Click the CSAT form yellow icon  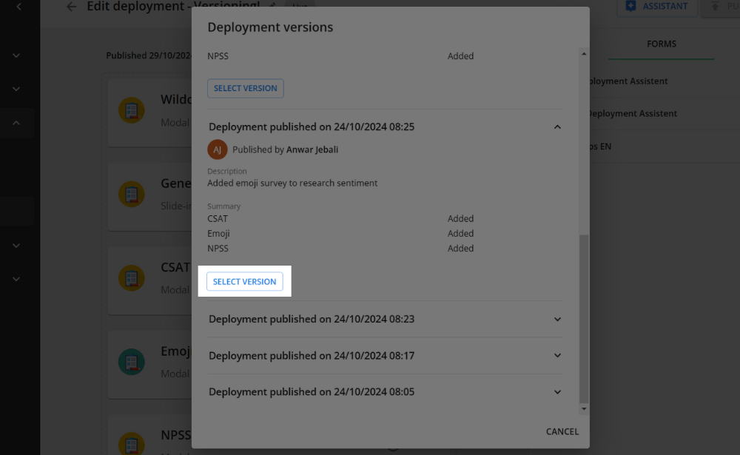tap(132, 278)
